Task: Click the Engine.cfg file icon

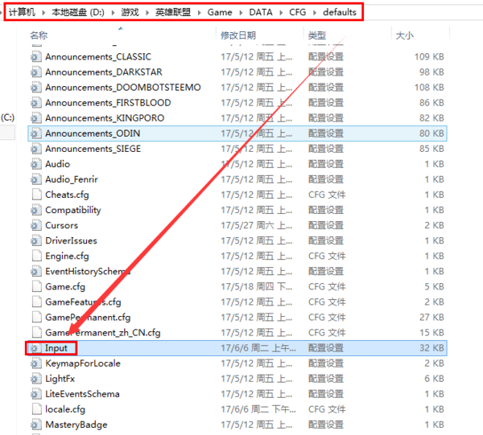Action: [37, 256]
